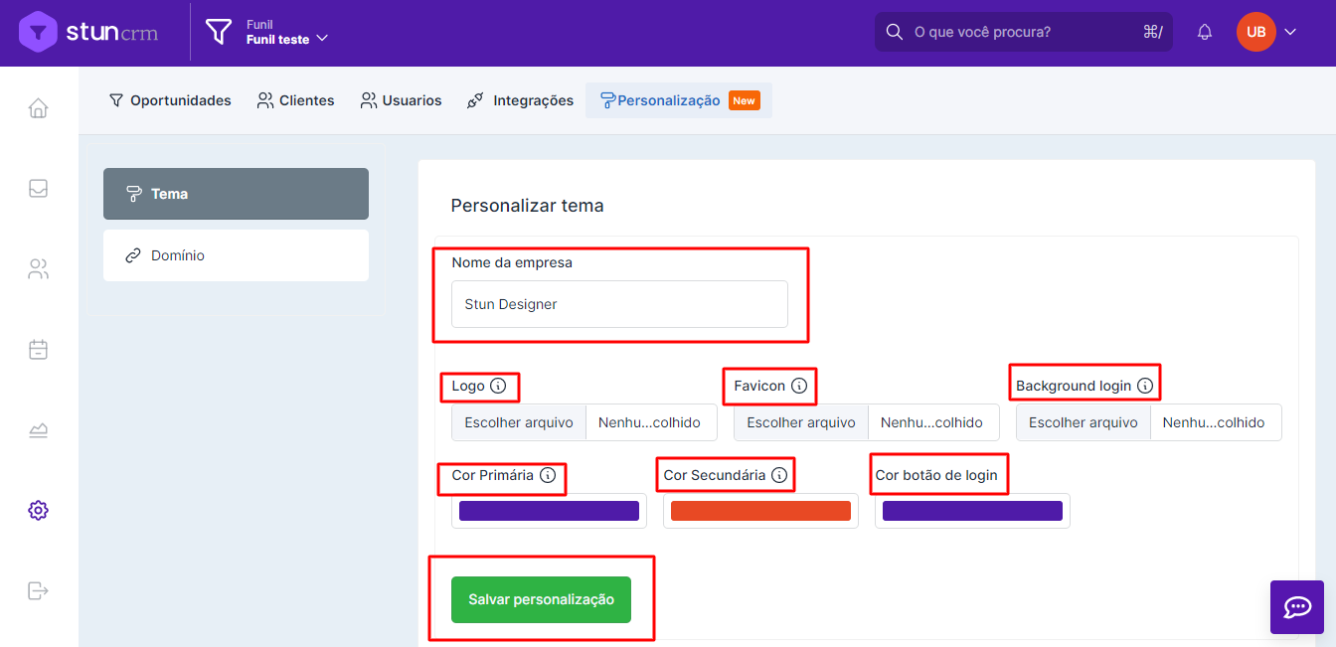Click the logout icon in sidebar
This screenshot has height=647, width=1336.
38,591
